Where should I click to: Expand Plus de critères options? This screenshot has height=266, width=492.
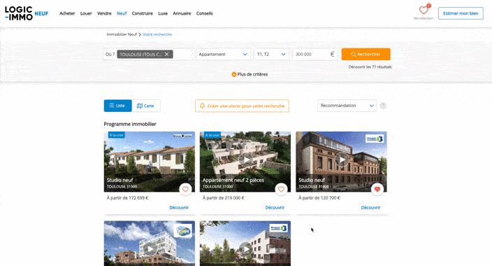249,74
